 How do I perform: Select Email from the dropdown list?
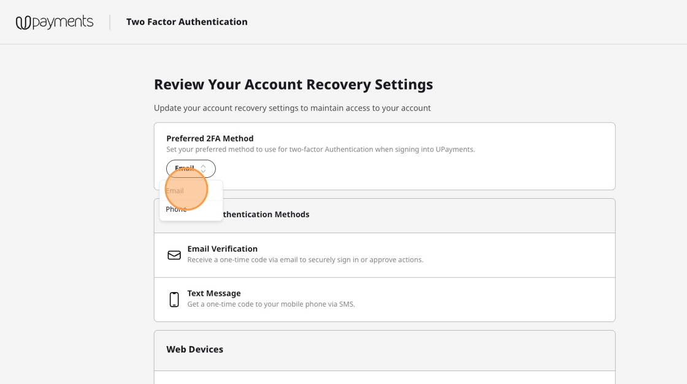pos(191,191)
